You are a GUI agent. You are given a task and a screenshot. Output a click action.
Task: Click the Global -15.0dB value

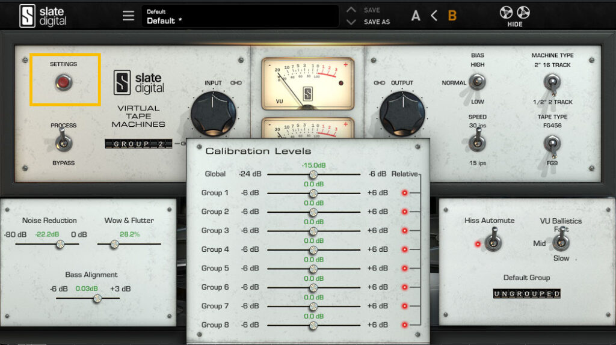313,165
